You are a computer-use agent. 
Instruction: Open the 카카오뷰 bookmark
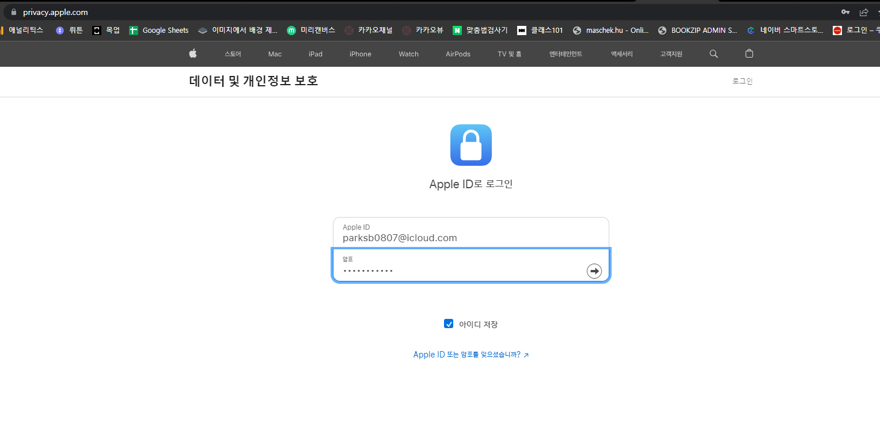tap(423, 31)
